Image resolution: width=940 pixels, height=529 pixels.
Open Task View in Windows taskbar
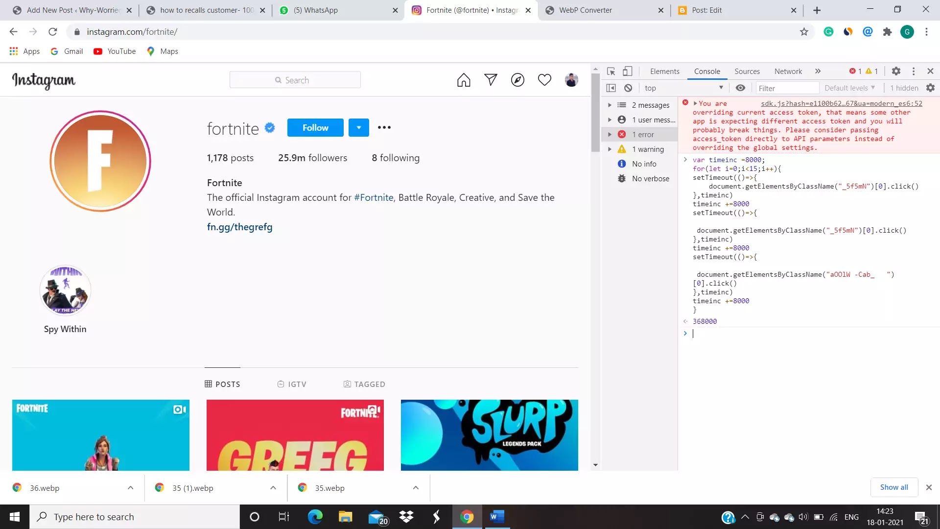(x=284, y=517)
